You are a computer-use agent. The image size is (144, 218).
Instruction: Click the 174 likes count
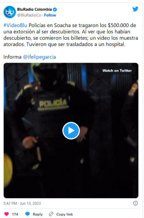coord(15,214)
